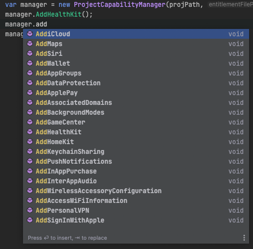Select AddBackgroundModes suggestion text
The height and width of the screenshot is (249, 253).
[x=70, y=112]
